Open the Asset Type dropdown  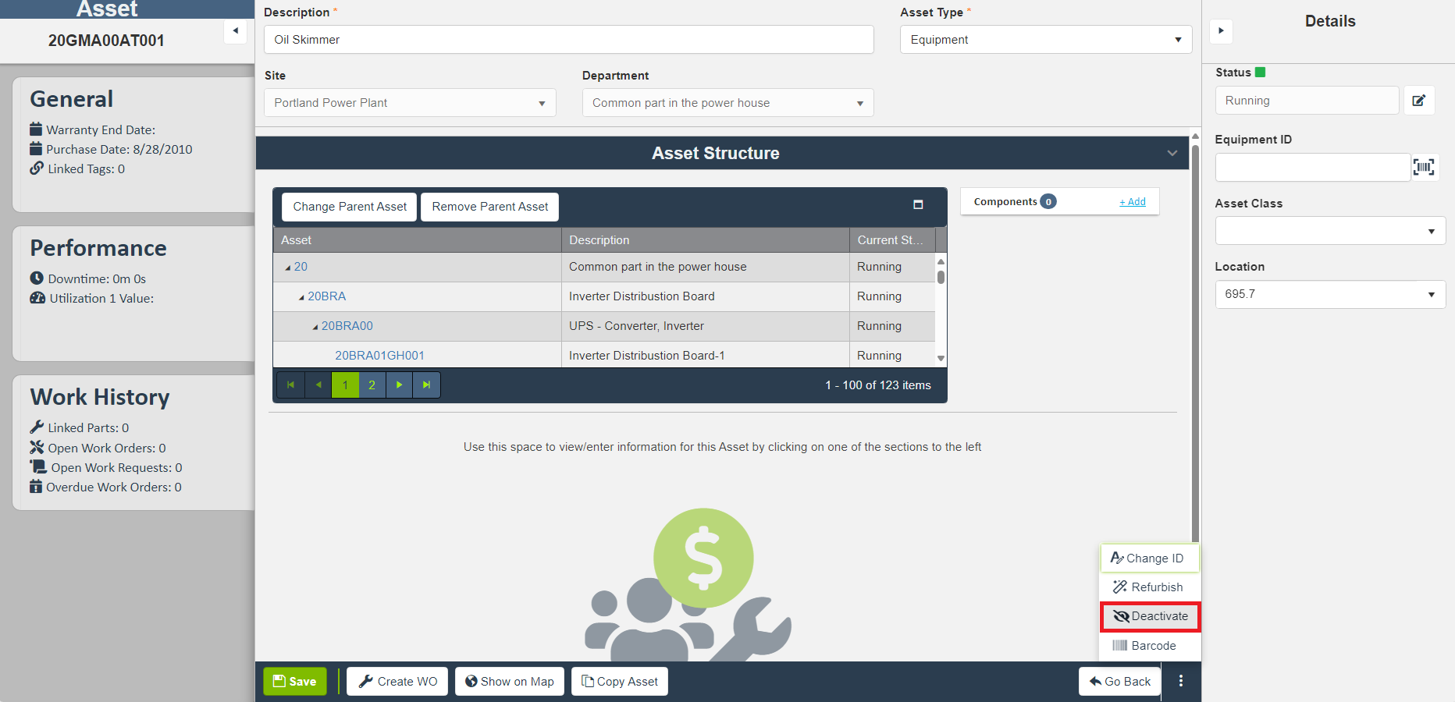1045,40
